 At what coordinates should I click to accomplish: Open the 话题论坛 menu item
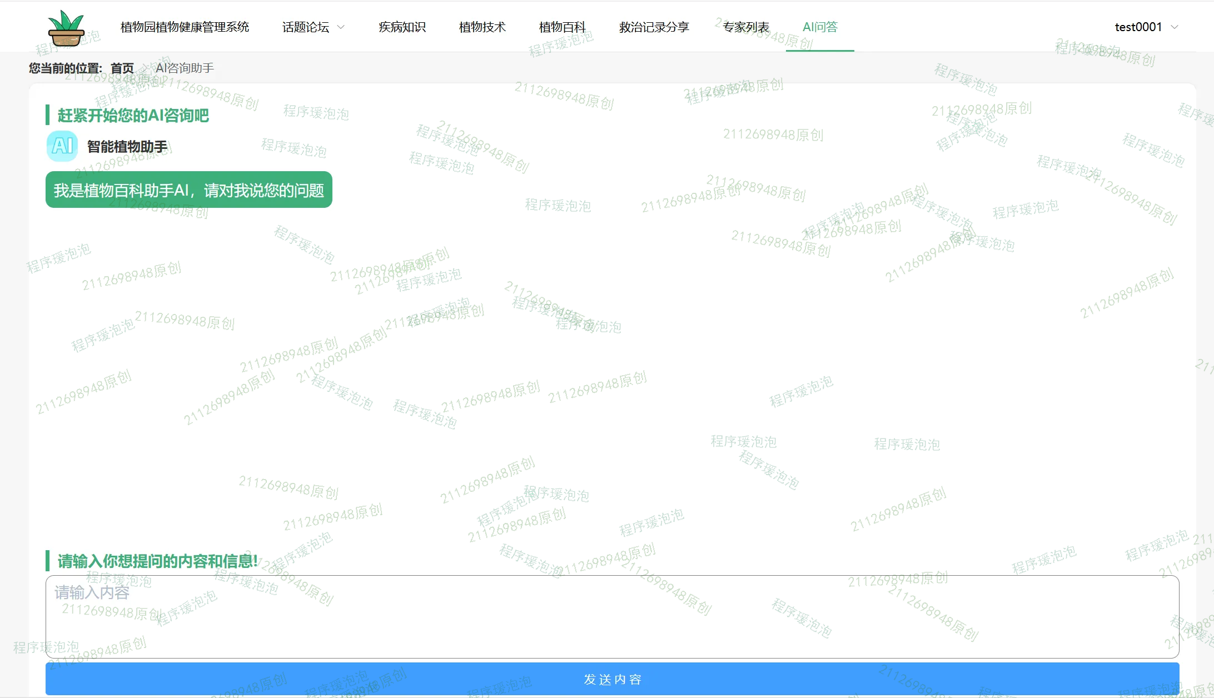[305, 27]
